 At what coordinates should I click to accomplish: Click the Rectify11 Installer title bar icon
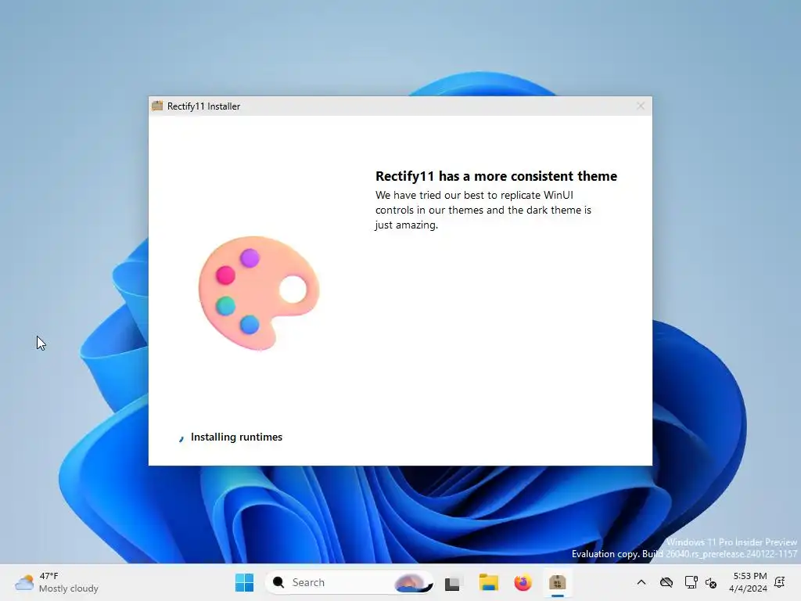pos(157,106)
